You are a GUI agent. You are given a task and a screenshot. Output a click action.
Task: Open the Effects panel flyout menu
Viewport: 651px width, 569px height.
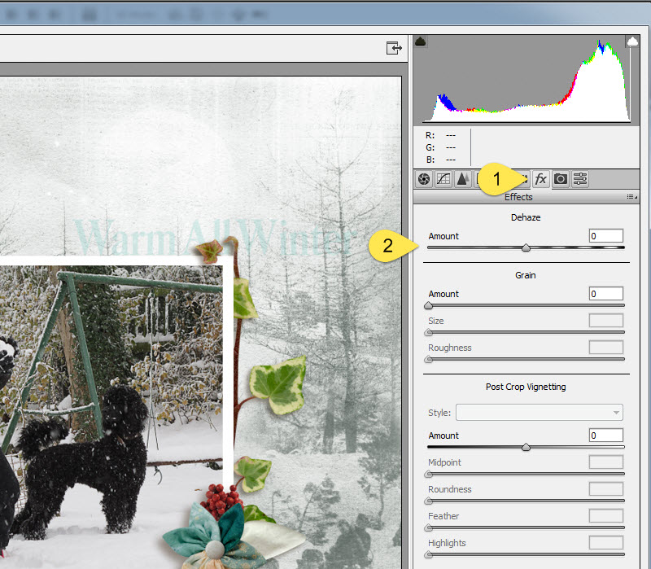[x=631, y=197]
